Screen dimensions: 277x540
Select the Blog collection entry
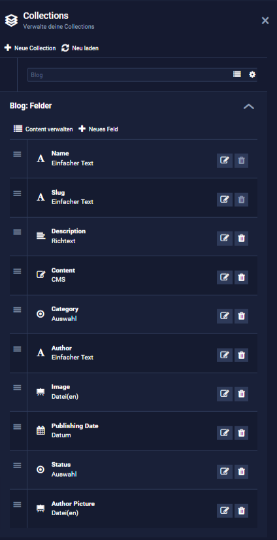pyautogui.click(x=130, y=75)
